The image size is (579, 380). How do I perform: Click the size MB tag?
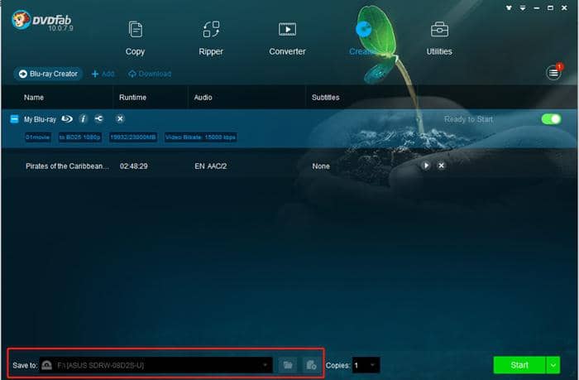pyautogui.click(x=133, y=137)
